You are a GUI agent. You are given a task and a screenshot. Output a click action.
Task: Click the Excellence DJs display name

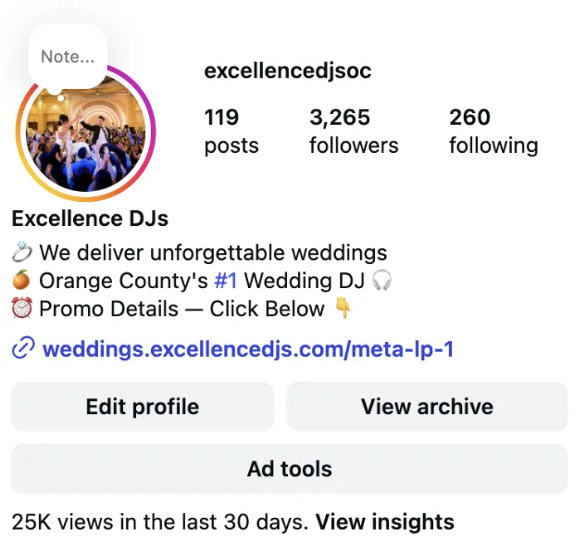(x=90, y=219)
